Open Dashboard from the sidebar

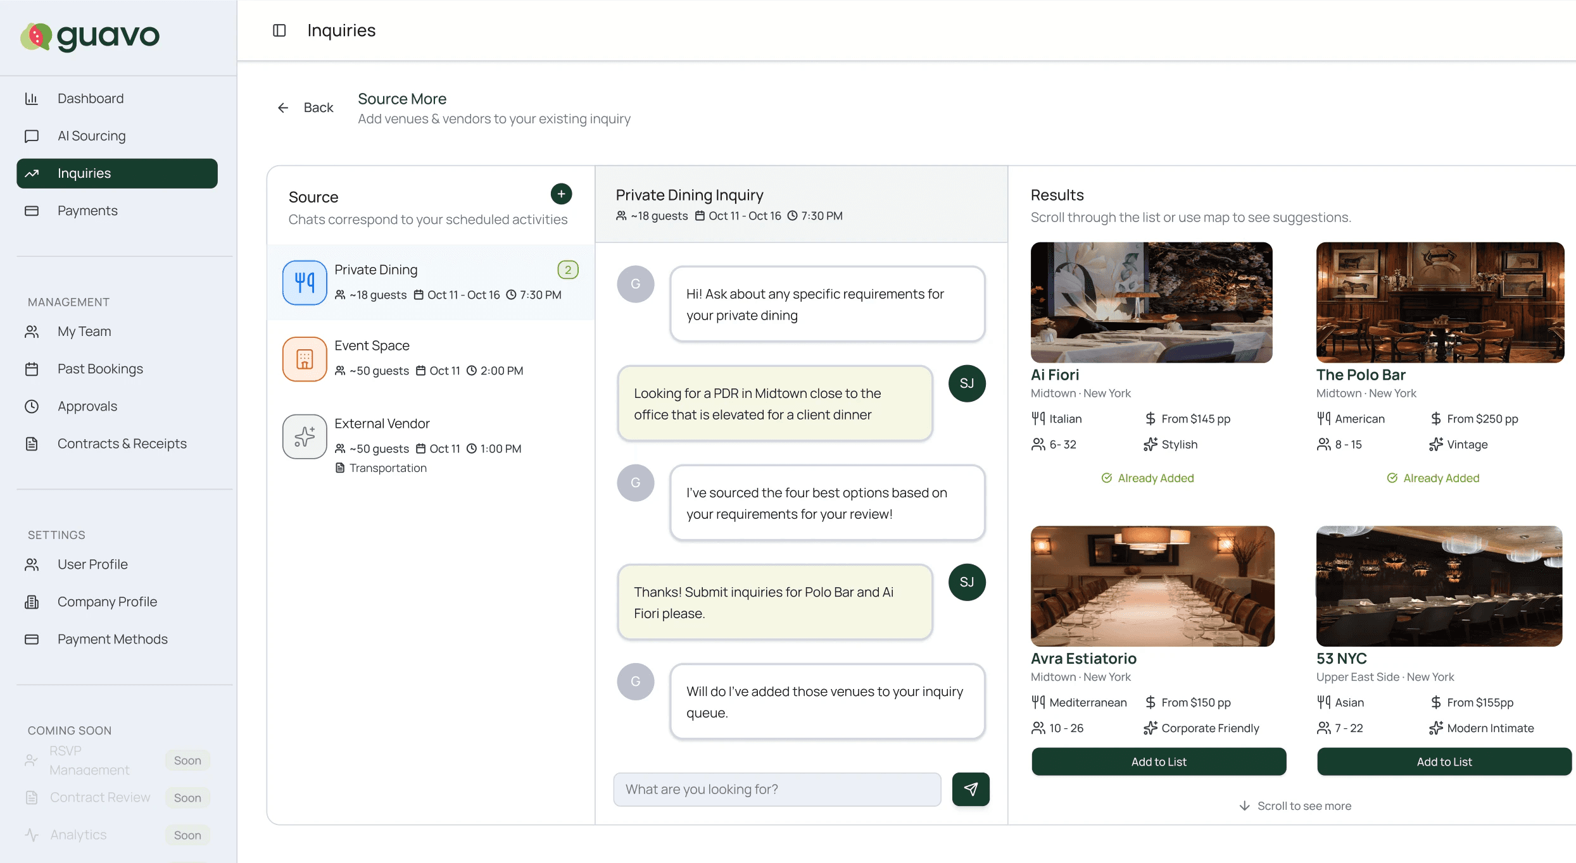point(117,98)
